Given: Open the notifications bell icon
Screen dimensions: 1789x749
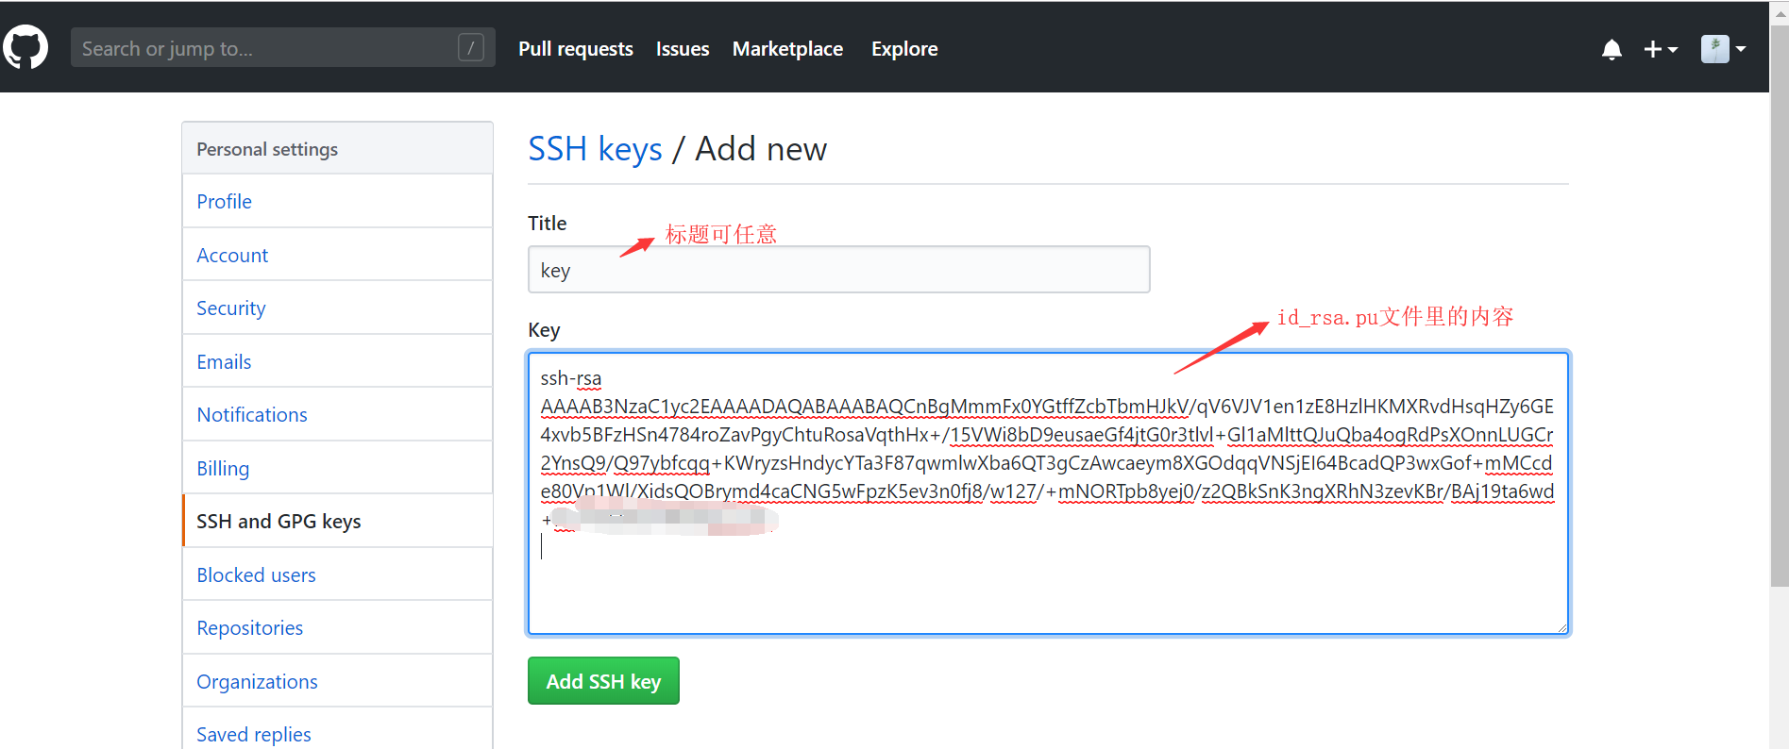Looking at the screenshot, I should tap(1612, 49).
